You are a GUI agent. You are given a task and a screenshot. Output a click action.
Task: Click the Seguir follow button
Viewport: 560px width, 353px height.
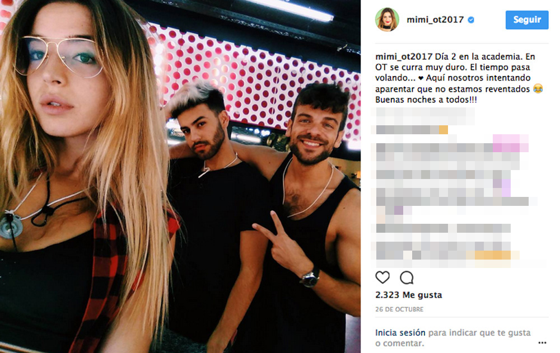527,20
